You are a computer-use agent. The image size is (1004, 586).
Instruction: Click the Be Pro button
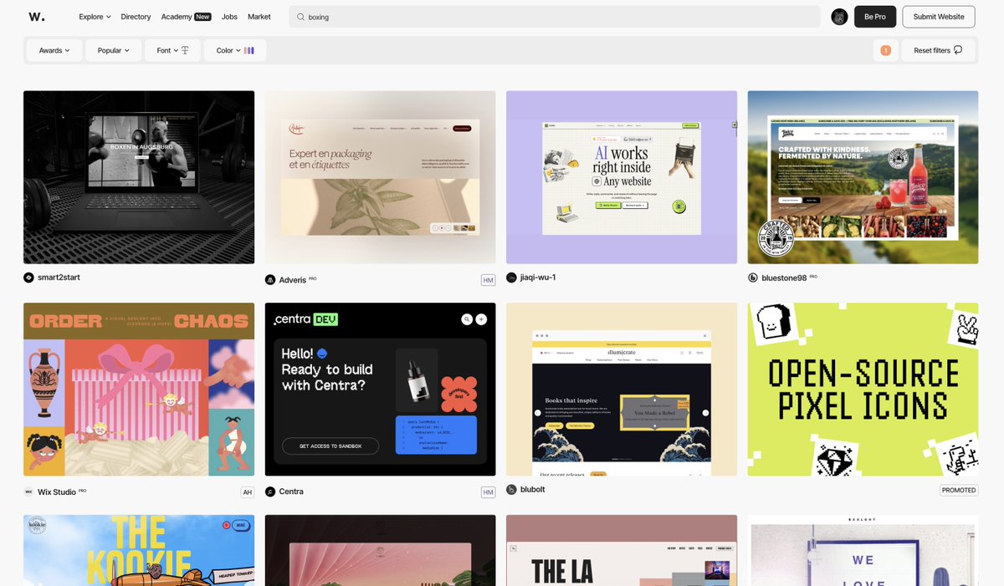point(875,17)
